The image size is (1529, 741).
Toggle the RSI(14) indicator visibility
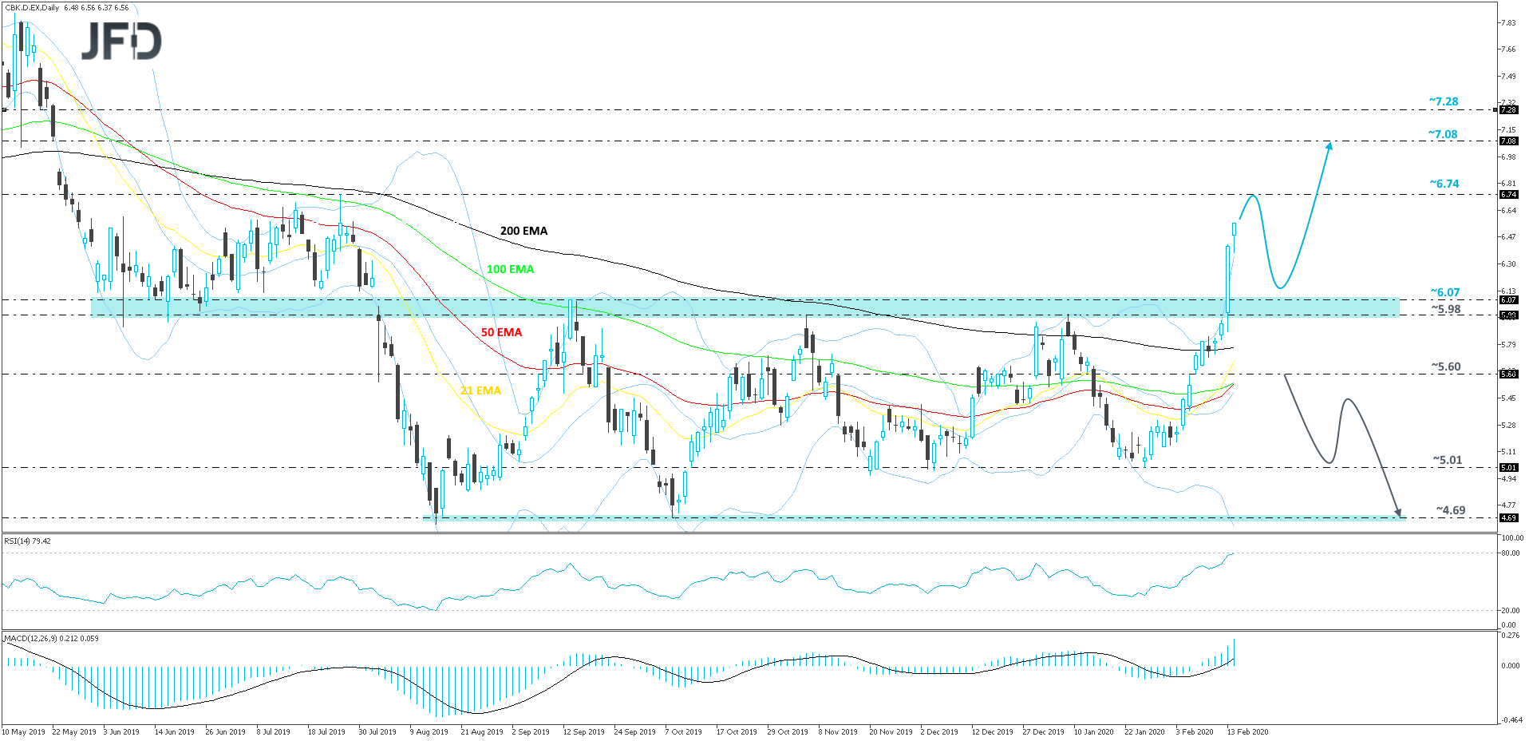click(26, 540)
